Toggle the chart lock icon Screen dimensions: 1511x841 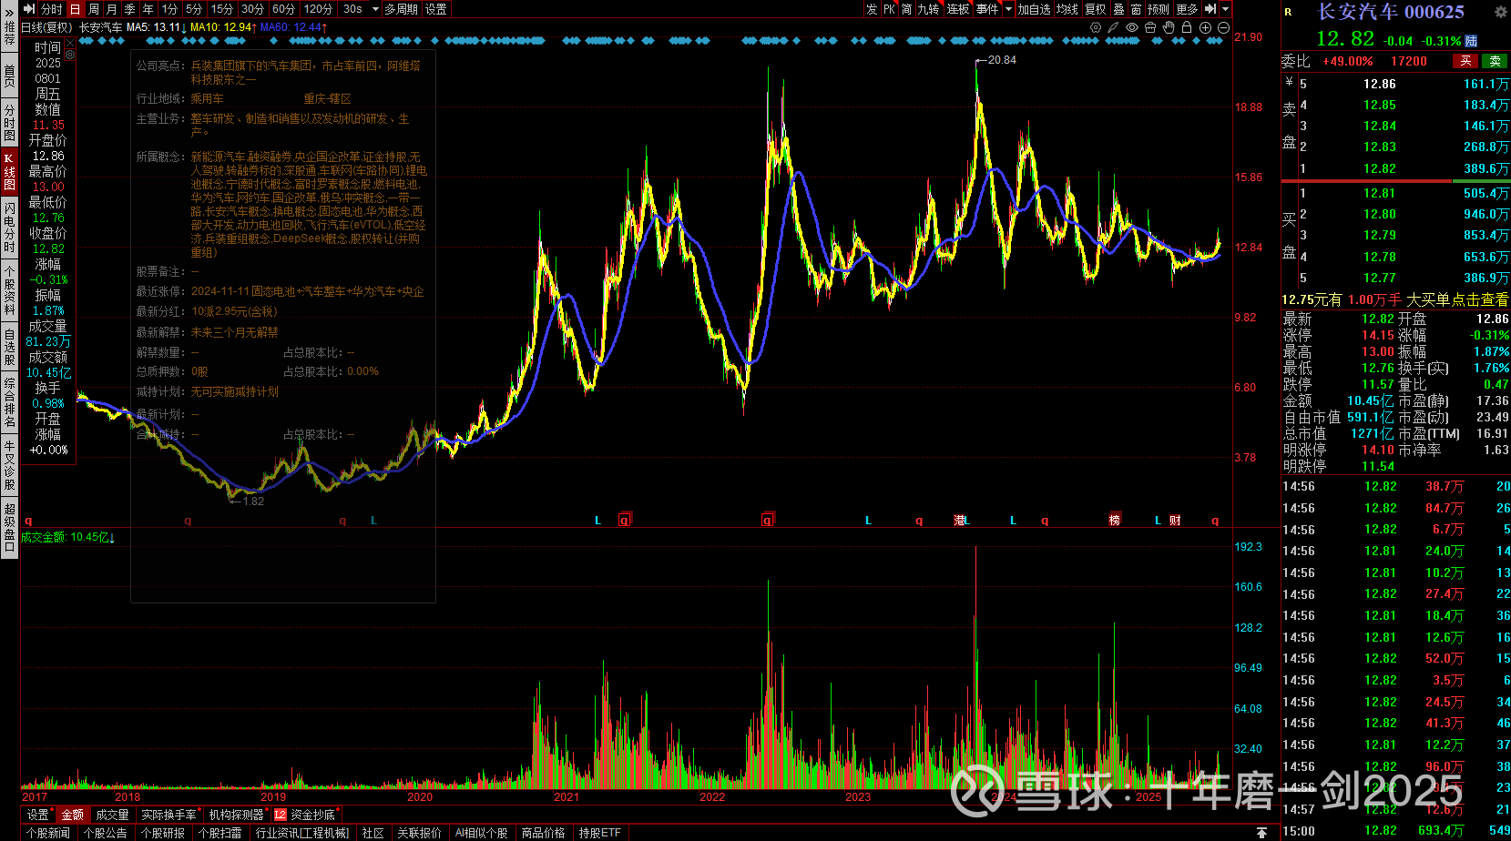(x=1187, y=27)
